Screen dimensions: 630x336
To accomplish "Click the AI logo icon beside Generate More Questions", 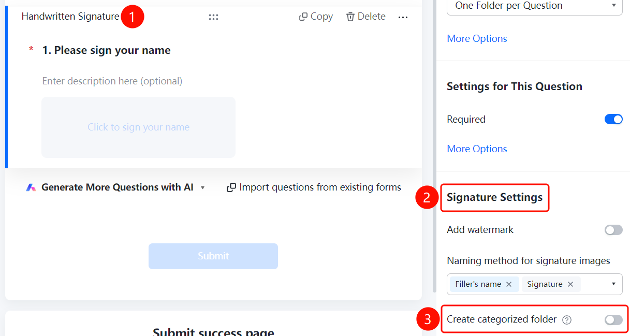I will pyautogui.click(x=31, y=187).
